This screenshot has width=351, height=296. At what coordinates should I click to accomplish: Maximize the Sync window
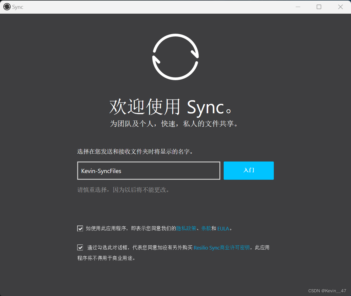pyautogui.click(x=319, y=7)
